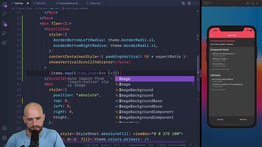
Task: Change the TypeScript React language mode
Action: [x=137, y=145]
